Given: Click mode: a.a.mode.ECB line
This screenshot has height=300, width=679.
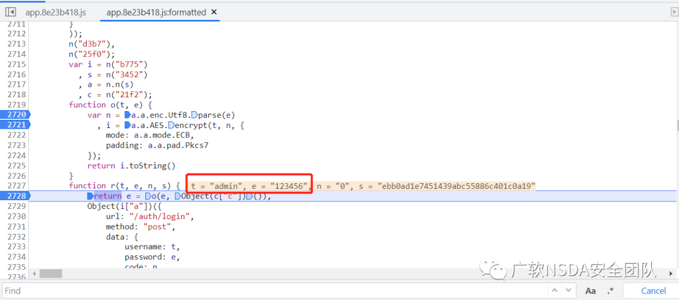Looking at the screenshot, I should point(150,135).
